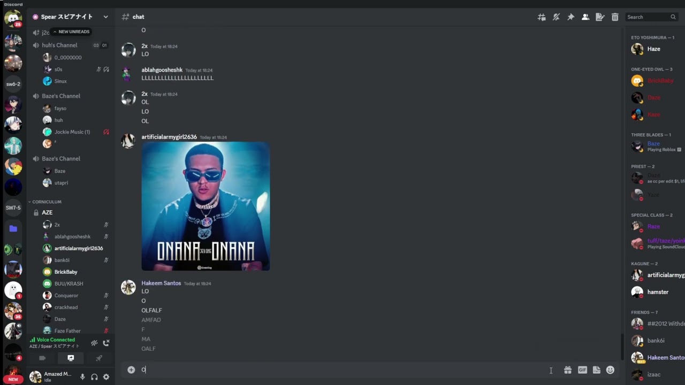Open the emoji picker
The height and width of the screenshot is (385, 685).
(x=610, y=369)
